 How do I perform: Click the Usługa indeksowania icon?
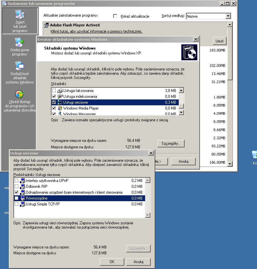click(60, 97)
